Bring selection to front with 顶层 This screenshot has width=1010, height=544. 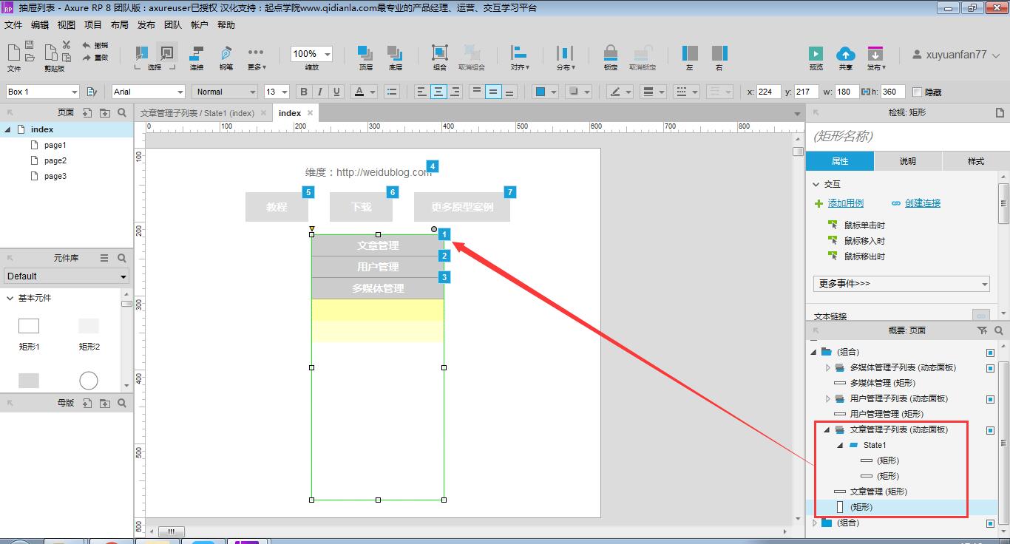365,52
